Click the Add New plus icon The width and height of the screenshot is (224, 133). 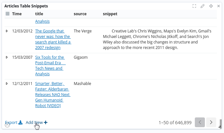click(46, 123)
